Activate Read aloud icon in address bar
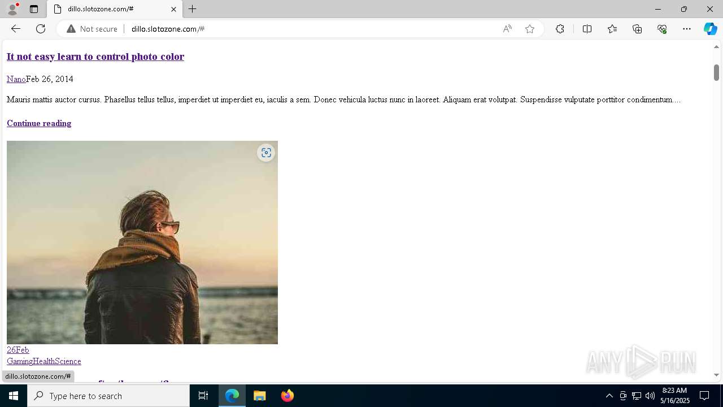723x407 pixels. [x=507, y=29]
